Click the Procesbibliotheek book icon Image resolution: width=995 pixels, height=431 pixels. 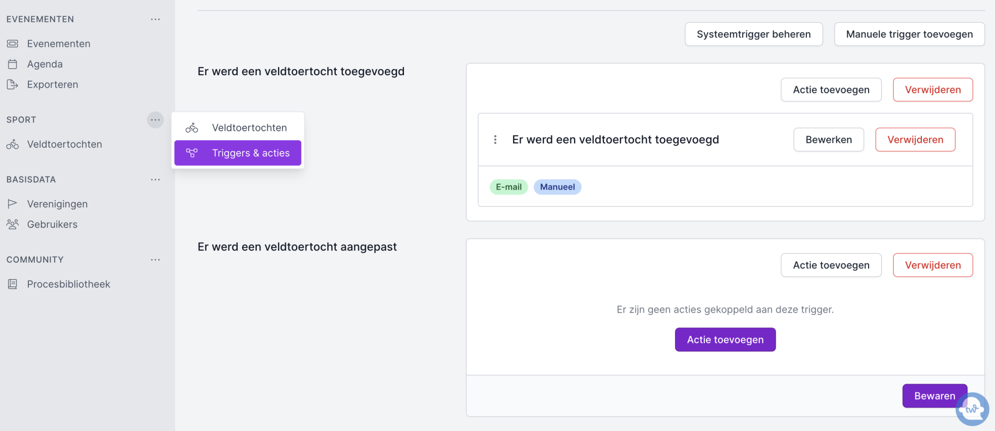tap(12, 284)
